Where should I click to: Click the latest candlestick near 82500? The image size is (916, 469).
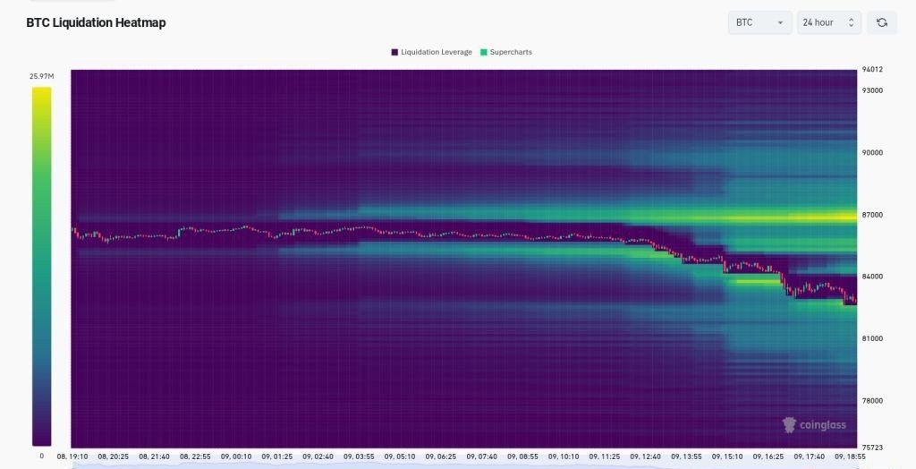853,300
